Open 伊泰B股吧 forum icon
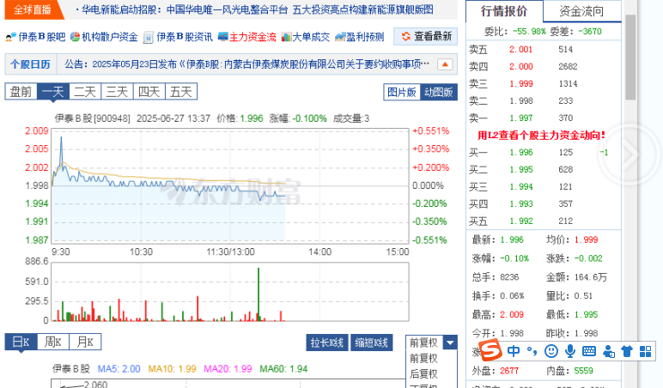Viewport: 663px width, 388px height. 10,37
